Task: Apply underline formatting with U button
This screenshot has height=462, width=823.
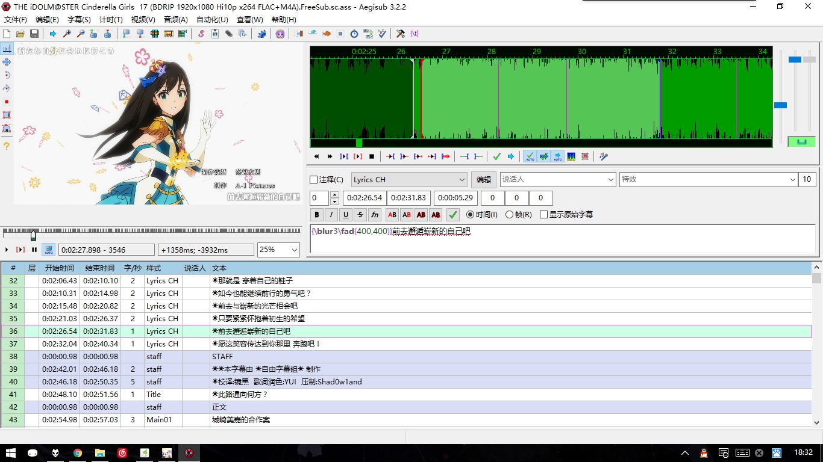Action: 346,214
